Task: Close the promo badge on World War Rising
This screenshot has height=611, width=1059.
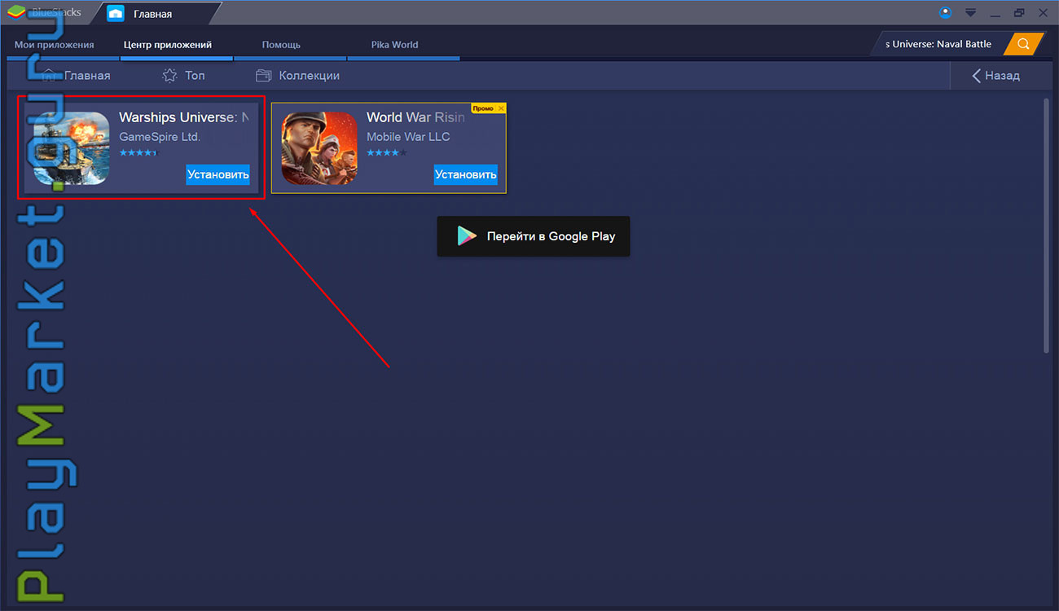Action: click(501, 108)
